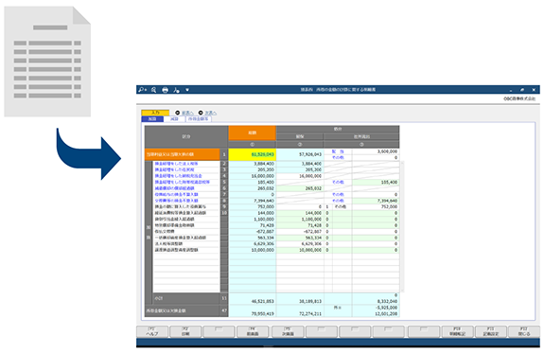Click the F1 ヘルプ help button
The width and height of the screenshot is (544, 354).
(152, 331)
